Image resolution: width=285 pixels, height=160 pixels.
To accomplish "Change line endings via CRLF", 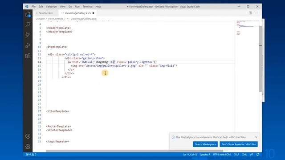I will (x=236, y=154).
